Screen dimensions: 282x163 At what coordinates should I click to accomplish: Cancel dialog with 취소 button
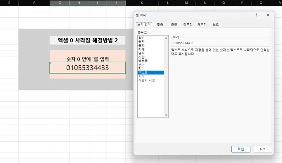(262, 149)
